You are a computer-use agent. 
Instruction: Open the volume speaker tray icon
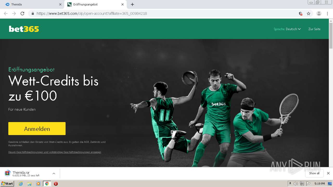click(296, 184)
